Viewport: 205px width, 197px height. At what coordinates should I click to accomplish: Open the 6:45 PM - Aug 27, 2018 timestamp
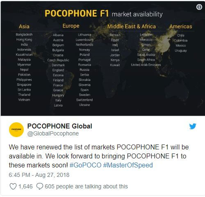point(39,175)
